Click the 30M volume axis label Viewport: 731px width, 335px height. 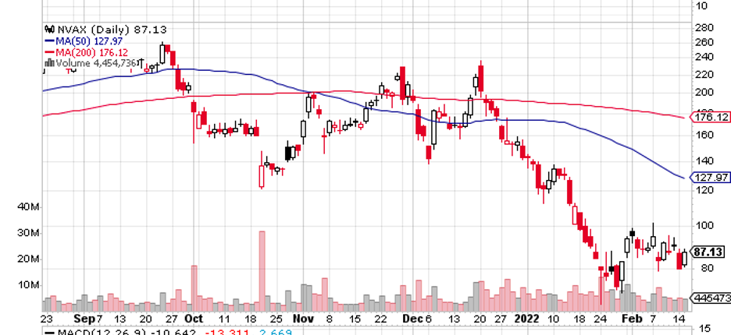[x=29, y=233]
